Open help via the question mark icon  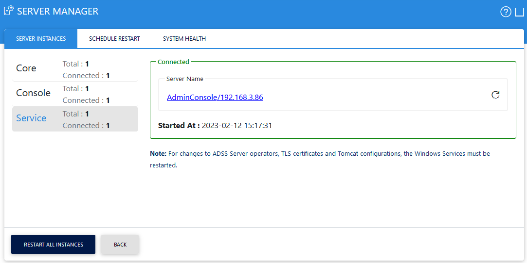click(506, 12)
